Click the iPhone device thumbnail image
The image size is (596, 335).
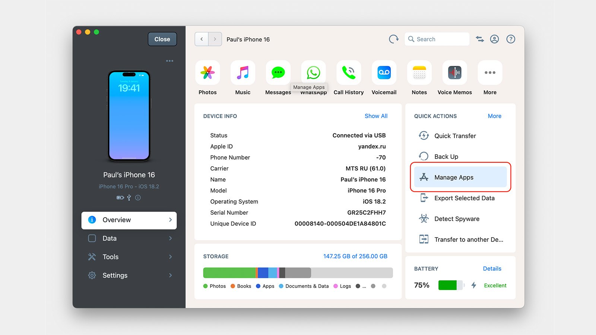(129, 116)
